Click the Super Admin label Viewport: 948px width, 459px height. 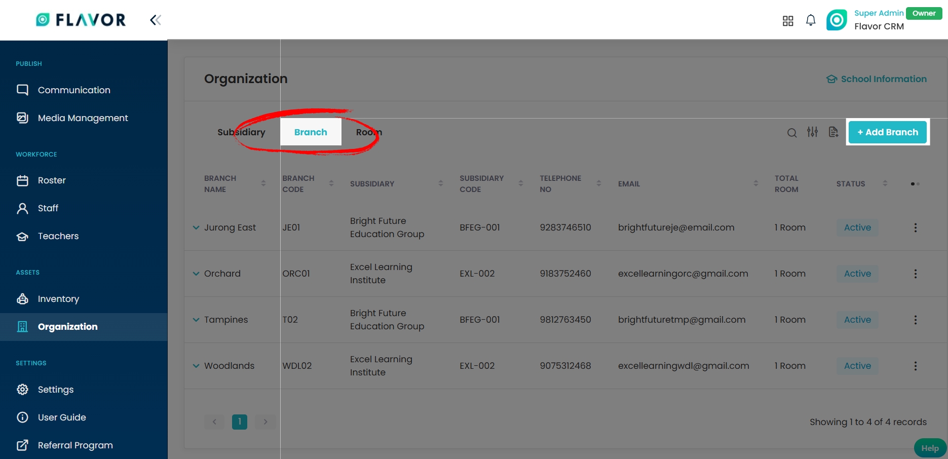point(879,14)
